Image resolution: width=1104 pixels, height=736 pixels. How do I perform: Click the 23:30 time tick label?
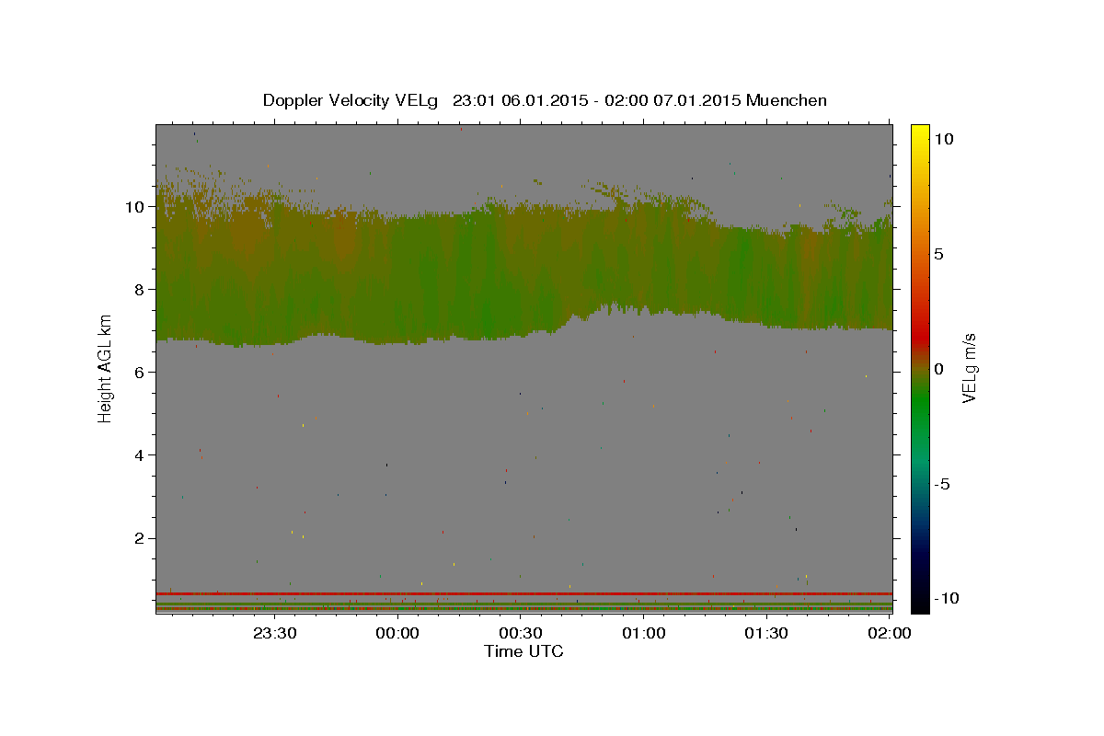coord(275,633)
